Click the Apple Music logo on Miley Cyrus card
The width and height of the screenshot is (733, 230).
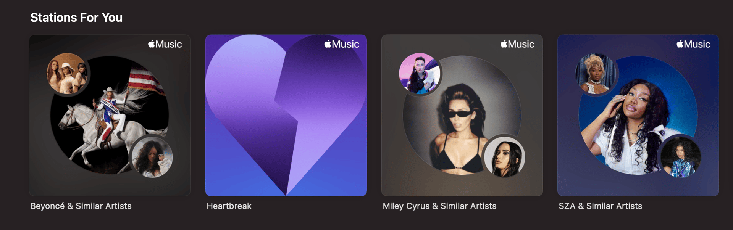[x=517, y=44]
